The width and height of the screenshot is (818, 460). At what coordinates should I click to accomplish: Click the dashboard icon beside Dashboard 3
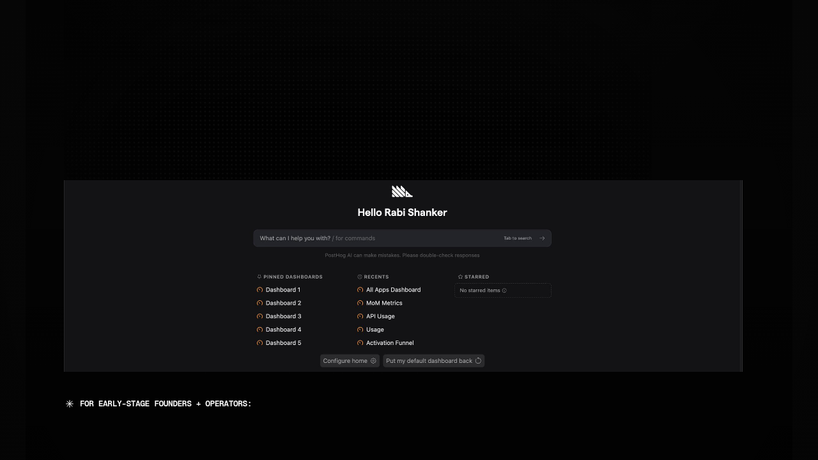[x=259, y=316]
